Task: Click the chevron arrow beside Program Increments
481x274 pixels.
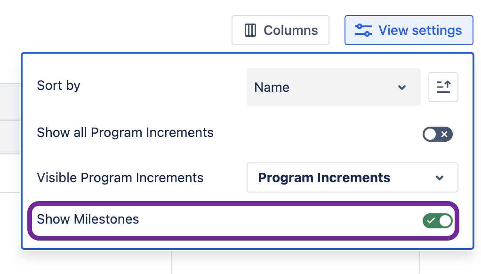Action: tap(440, 178)
